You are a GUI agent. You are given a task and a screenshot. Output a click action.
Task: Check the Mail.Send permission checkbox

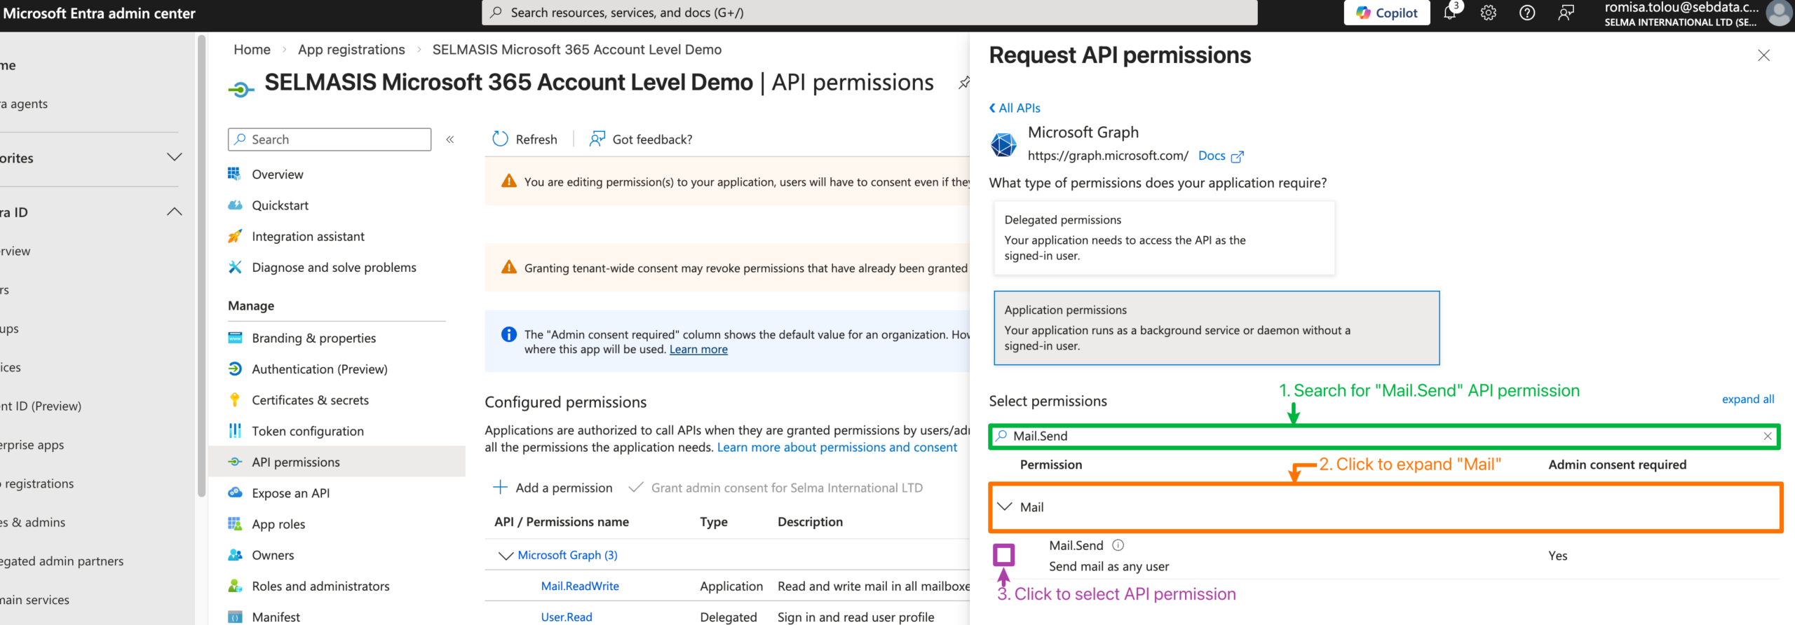(x=1003, y=555)
